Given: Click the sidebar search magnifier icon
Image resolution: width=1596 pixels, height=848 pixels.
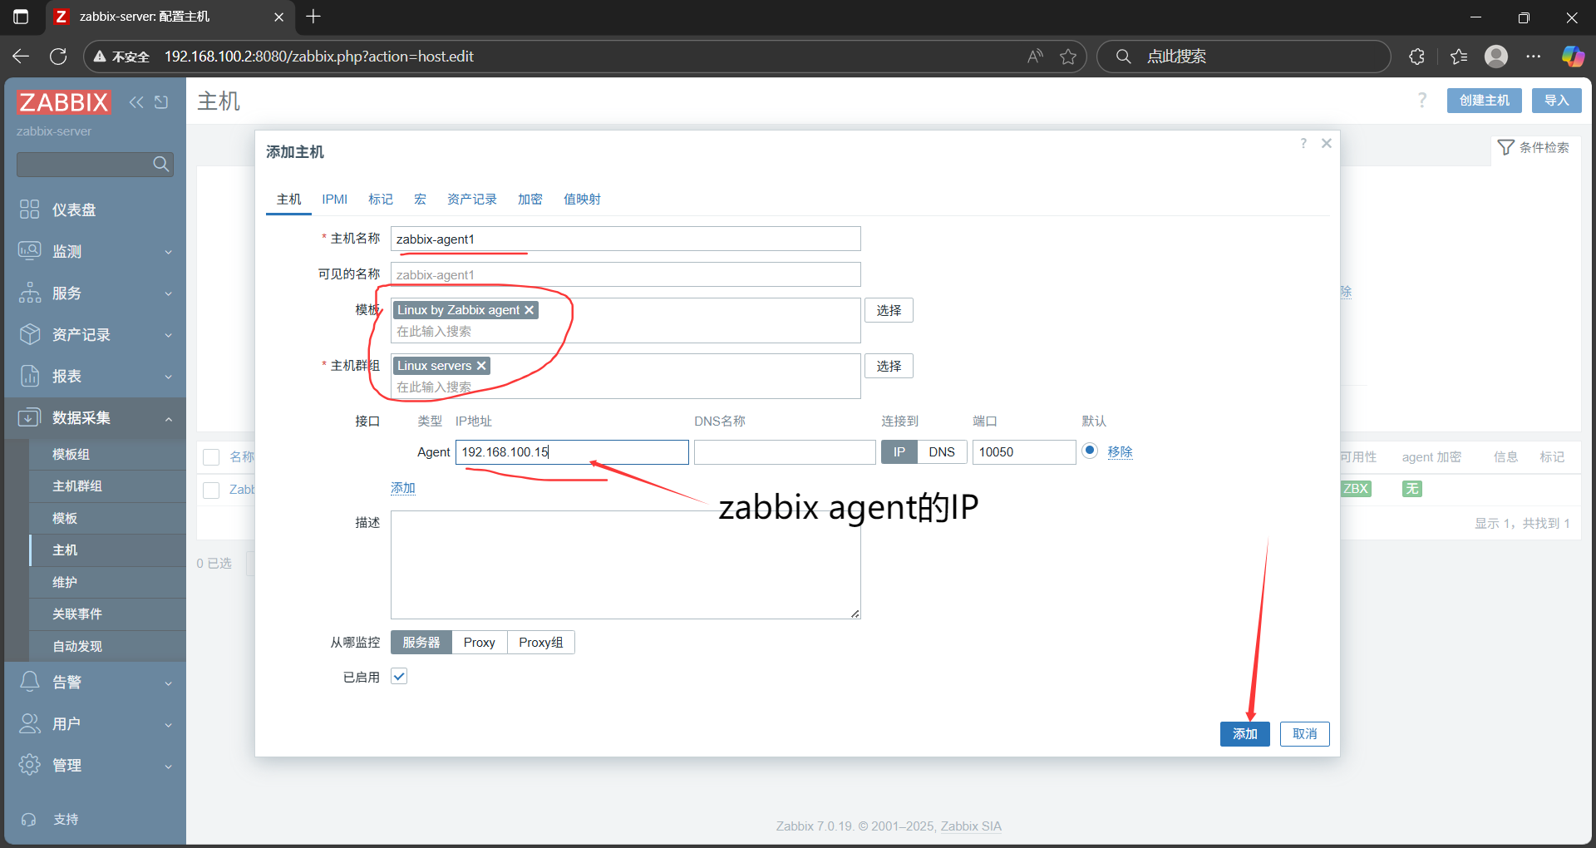Looking at the screenshot, I should point(161,165).
